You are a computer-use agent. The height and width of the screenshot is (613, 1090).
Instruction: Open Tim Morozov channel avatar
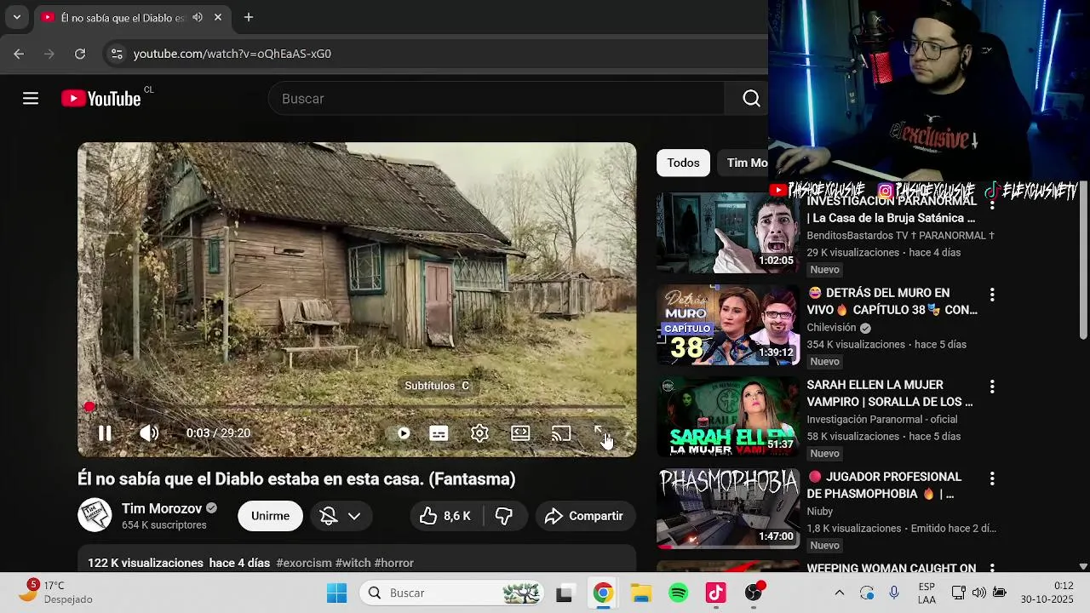(95, 515)
